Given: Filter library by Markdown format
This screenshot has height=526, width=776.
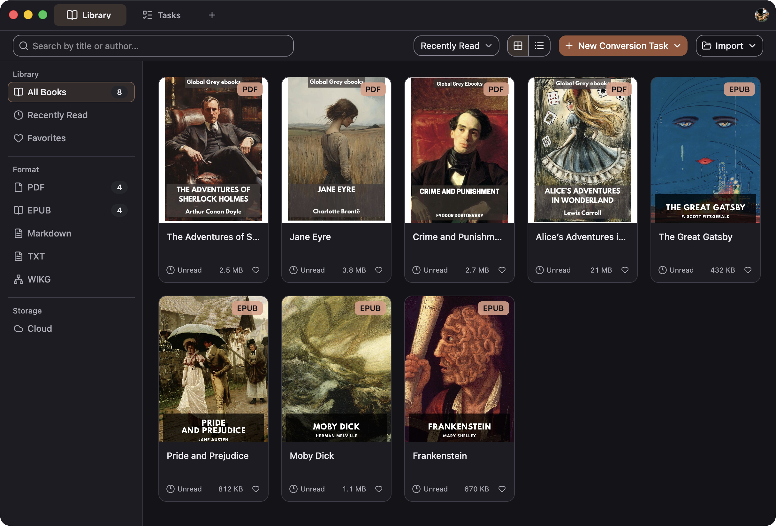Looking at the screenshot, I should tap(71, 233).
